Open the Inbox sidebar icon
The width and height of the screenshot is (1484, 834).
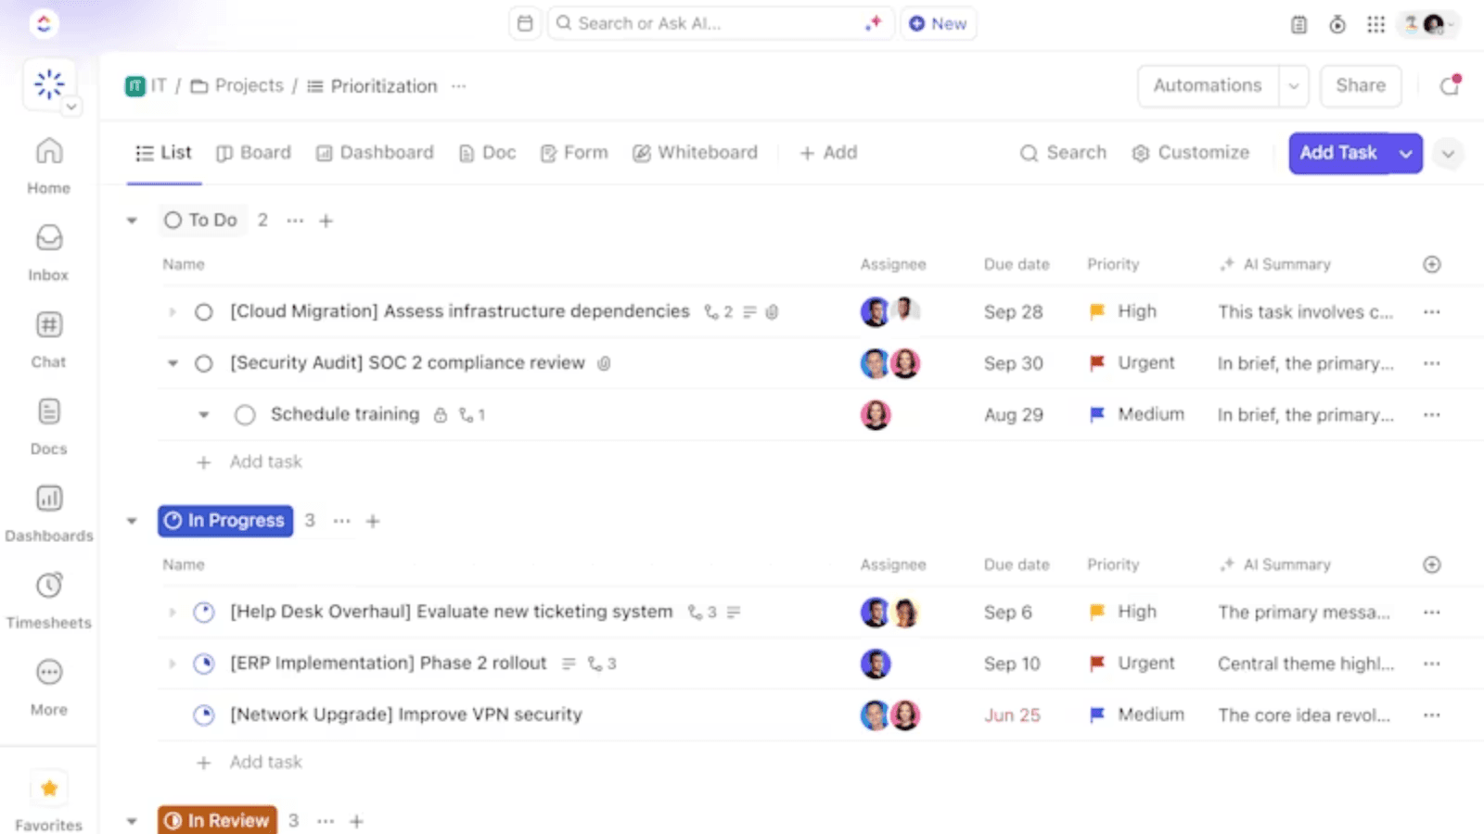[48, 253]
